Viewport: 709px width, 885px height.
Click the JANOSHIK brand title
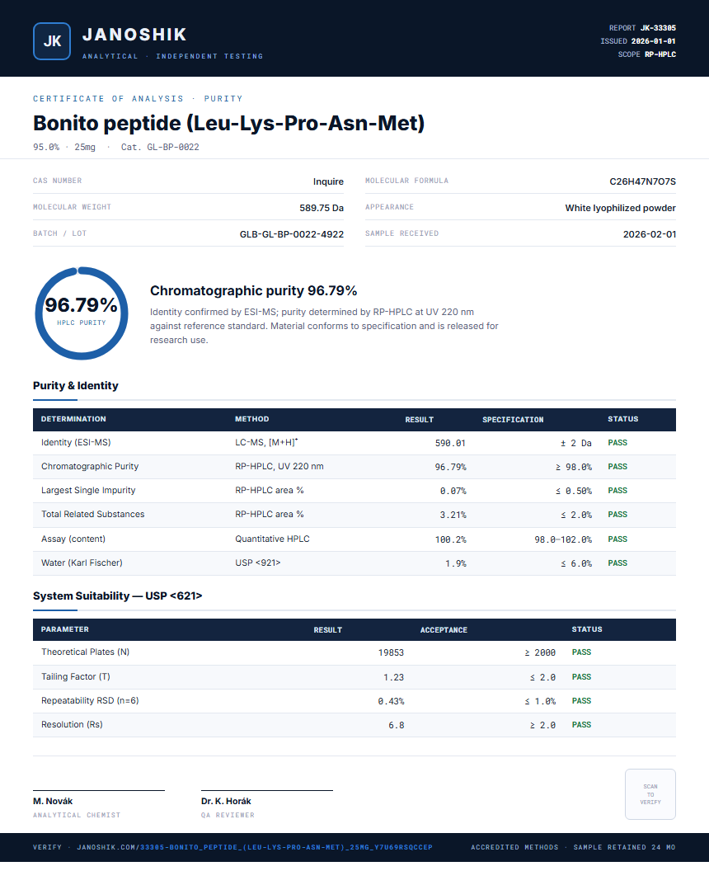134,35
